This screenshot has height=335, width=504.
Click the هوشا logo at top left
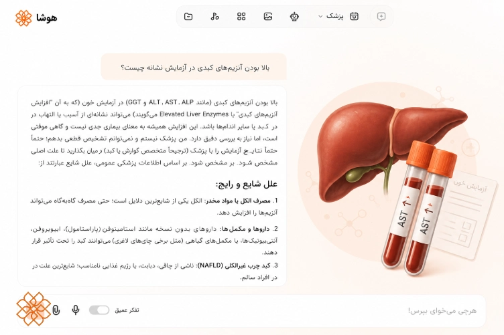coord(36,17)
